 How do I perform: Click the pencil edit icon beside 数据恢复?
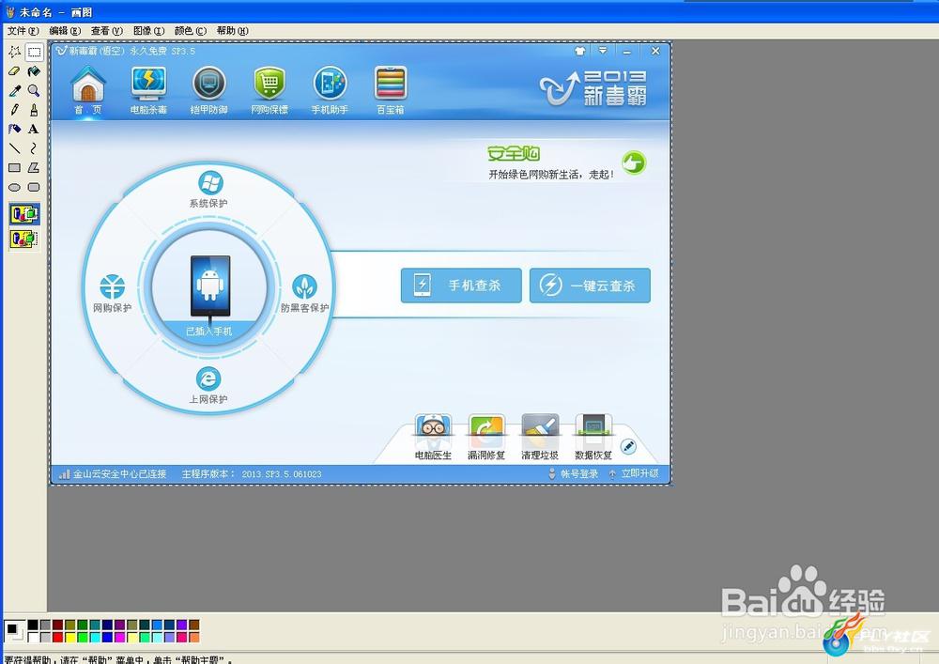click(627, 446)
